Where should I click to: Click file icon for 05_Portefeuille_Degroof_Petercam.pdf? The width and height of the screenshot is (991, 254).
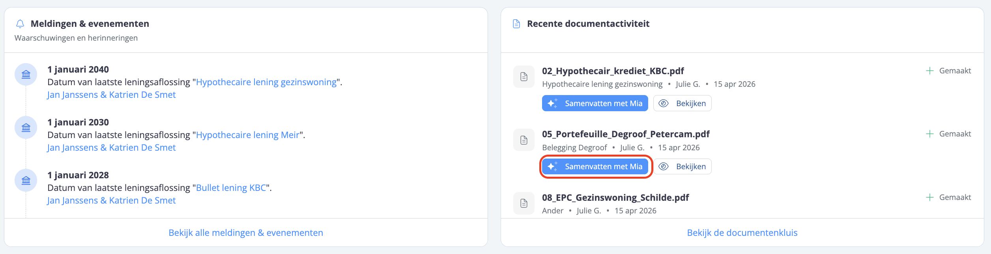pos(524,140)
